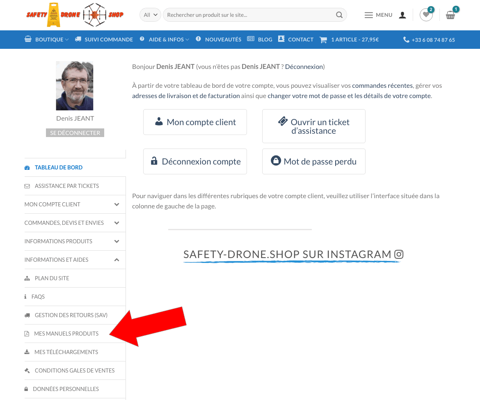The height and width of the screenshot is (400, 480).
Task: Click the Safety Drone Shop logo
Action: (75, 15)
